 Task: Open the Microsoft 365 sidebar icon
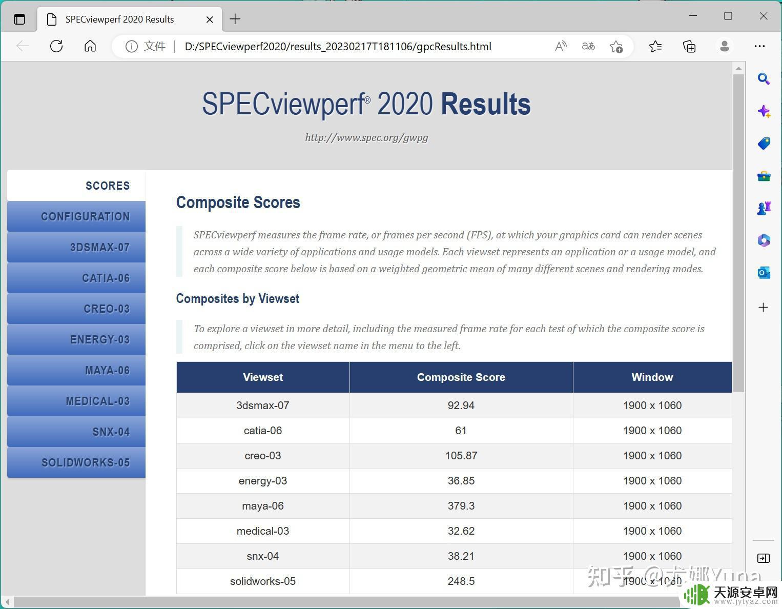point(764,240)
